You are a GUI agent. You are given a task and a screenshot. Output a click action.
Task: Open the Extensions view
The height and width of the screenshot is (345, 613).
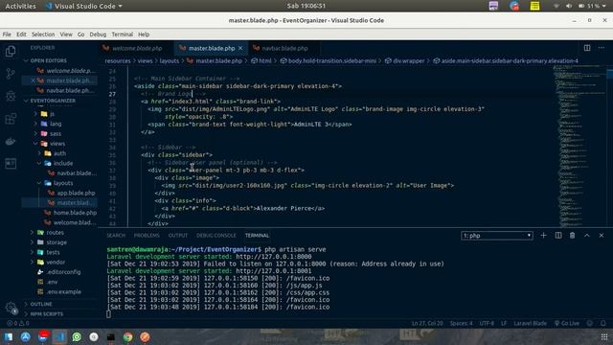[11, 119]
